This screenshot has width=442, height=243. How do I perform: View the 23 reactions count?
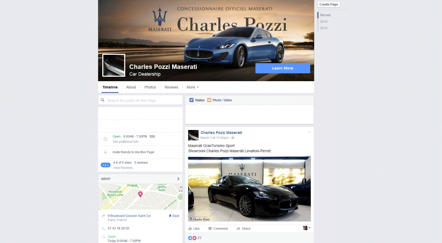click(x=199, y=238)
